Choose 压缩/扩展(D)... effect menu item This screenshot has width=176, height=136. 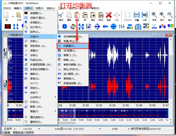(x=41, y=18)
